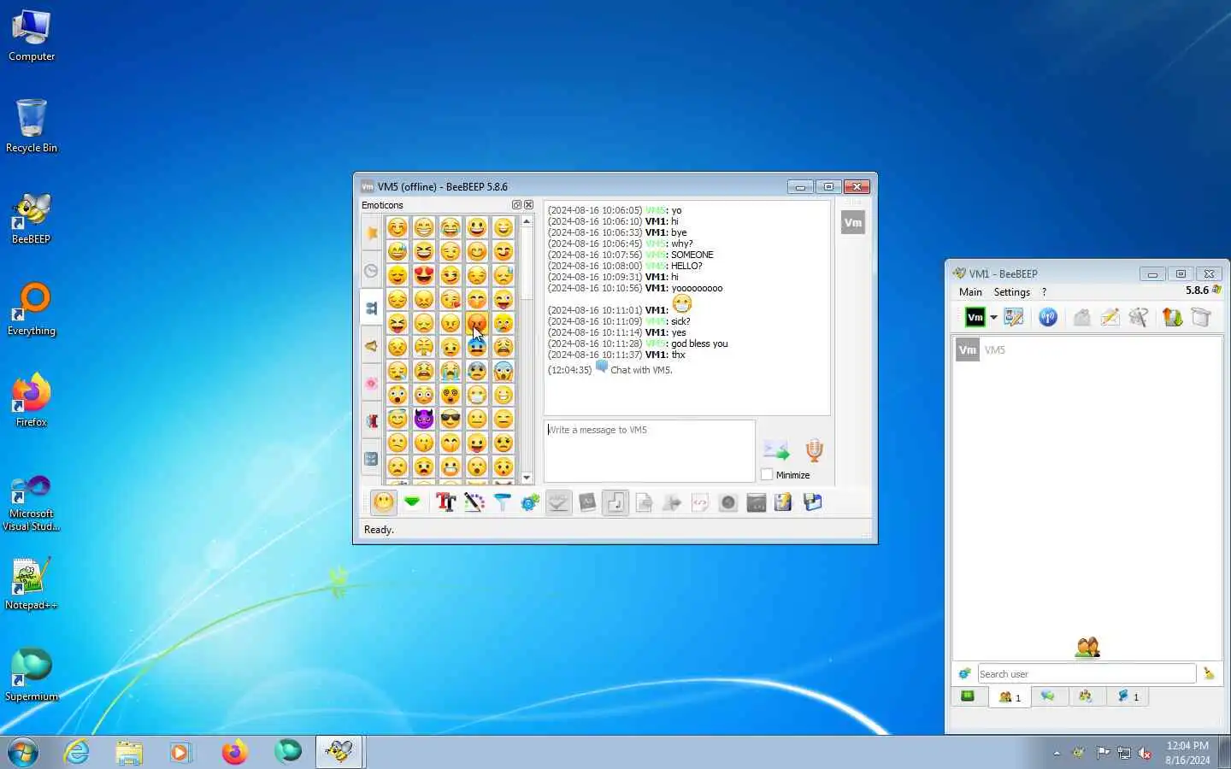The width and height of the screenshot is (1231, 769).
Task: Select the bottom blue symbols emoticon tab
Action: (x=371, y=459)
